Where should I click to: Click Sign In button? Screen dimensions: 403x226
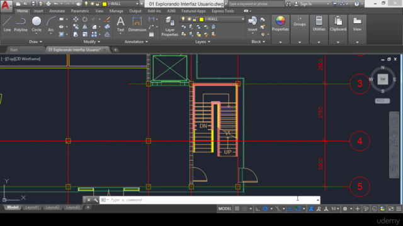pyautogui.click(x=303, y=4)
